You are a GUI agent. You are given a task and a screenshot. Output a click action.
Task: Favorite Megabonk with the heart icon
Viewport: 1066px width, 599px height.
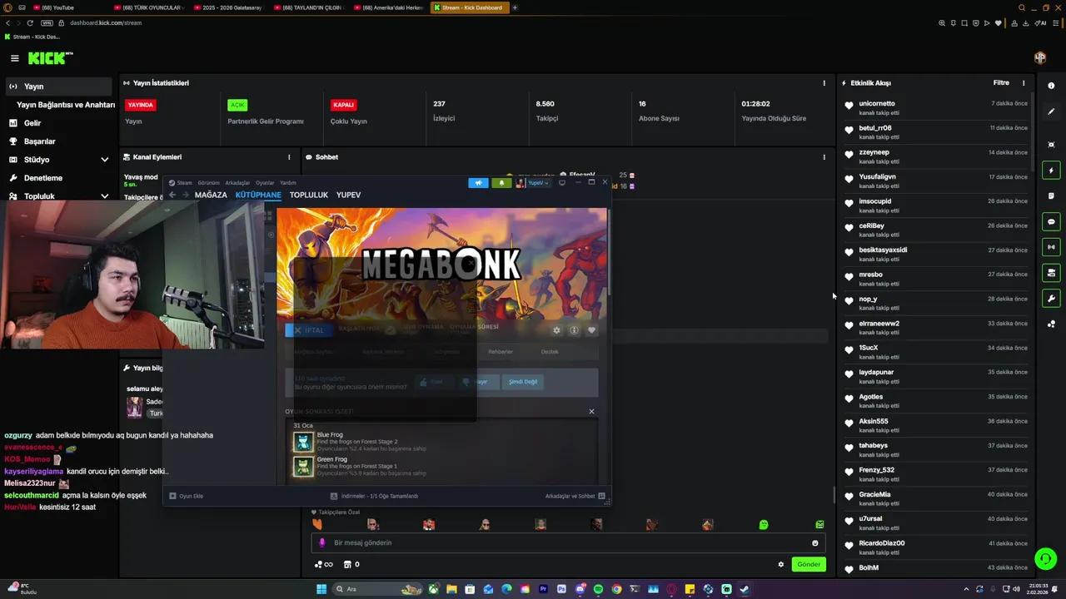[591, 330]
